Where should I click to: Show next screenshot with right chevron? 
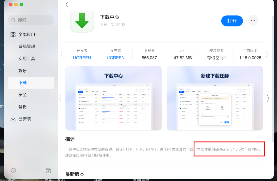point(268,98)
